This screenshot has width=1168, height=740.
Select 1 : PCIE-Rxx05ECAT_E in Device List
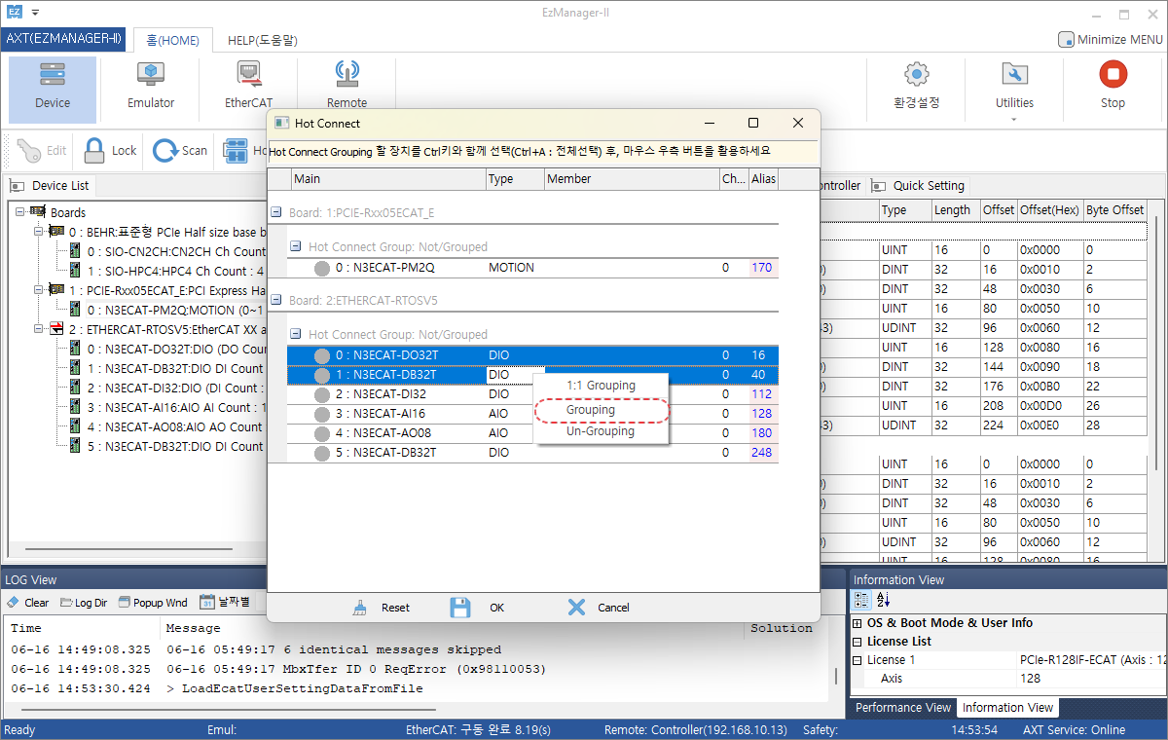pyautogui.click(x=166, y=290)
